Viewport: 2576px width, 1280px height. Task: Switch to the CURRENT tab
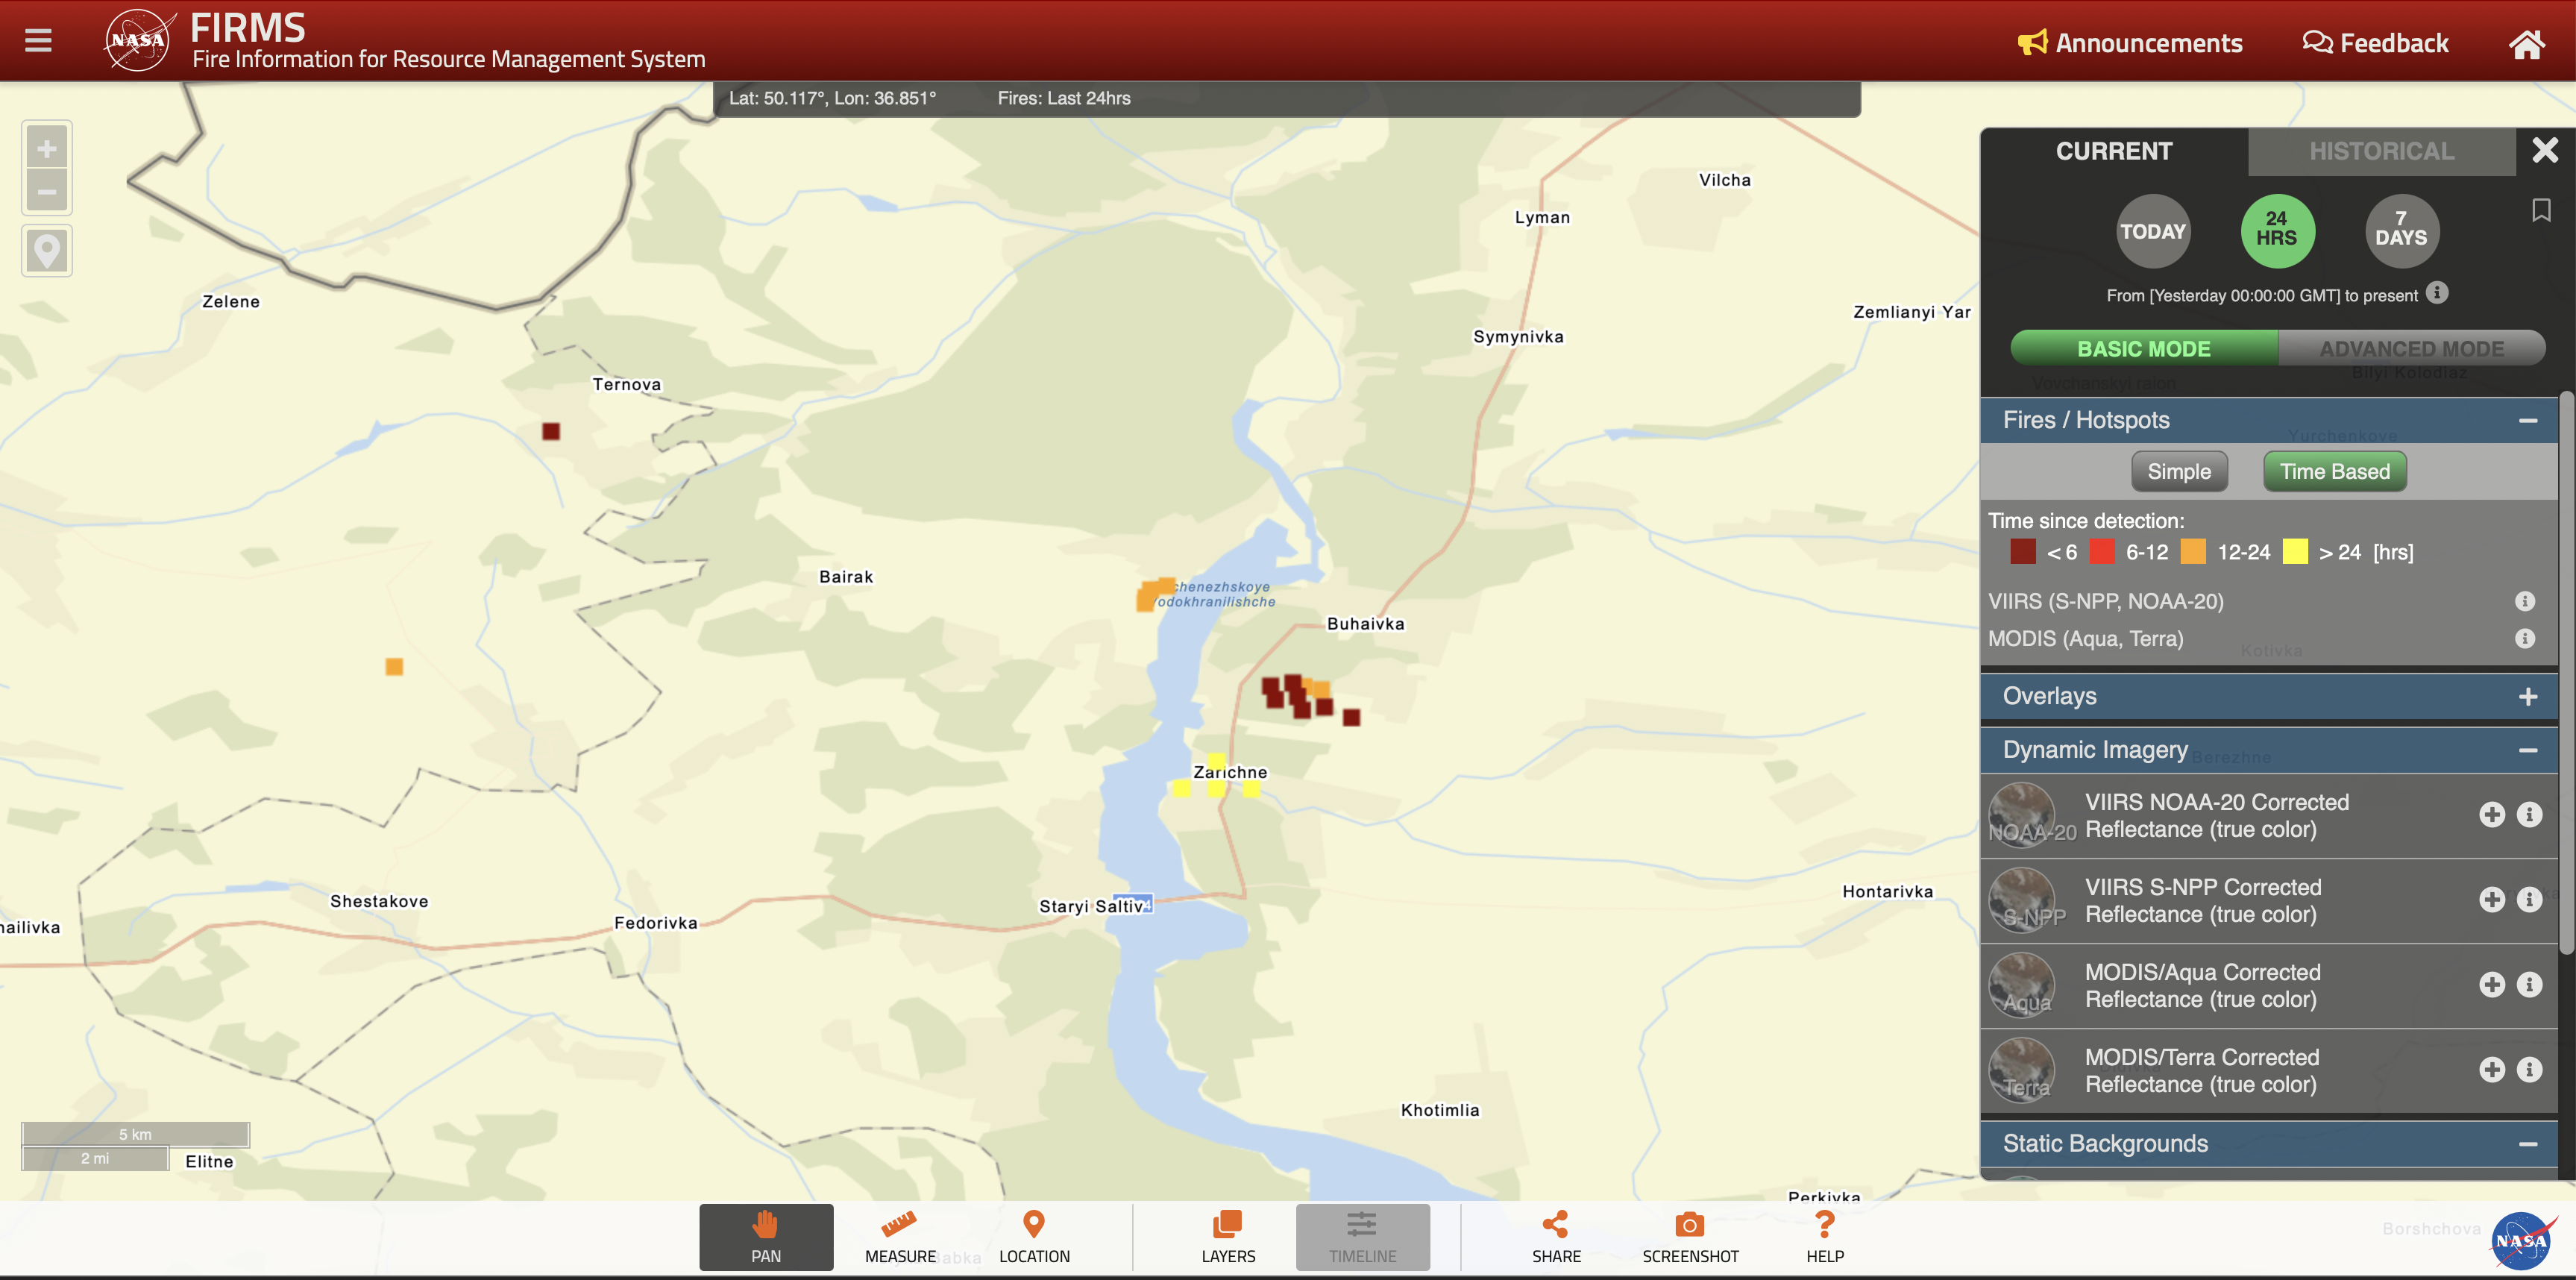point(2114,151)
